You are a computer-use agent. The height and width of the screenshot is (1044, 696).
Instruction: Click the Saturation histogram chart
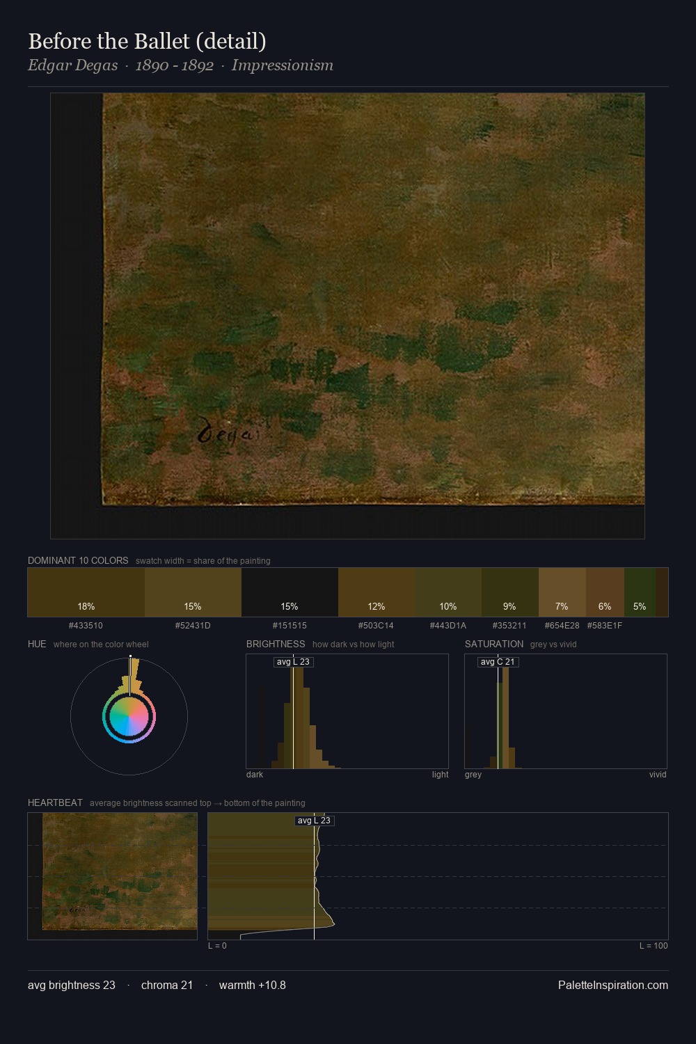click(x=566, y=711)
